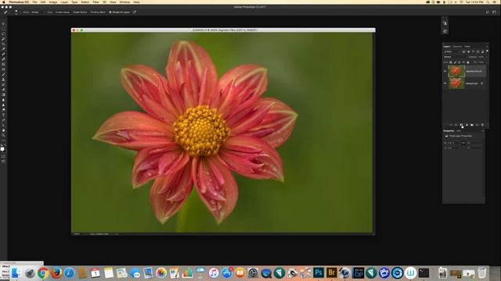Click link layers icon in Layers panel
Screen dimensions: 501x281
(451, 125)
